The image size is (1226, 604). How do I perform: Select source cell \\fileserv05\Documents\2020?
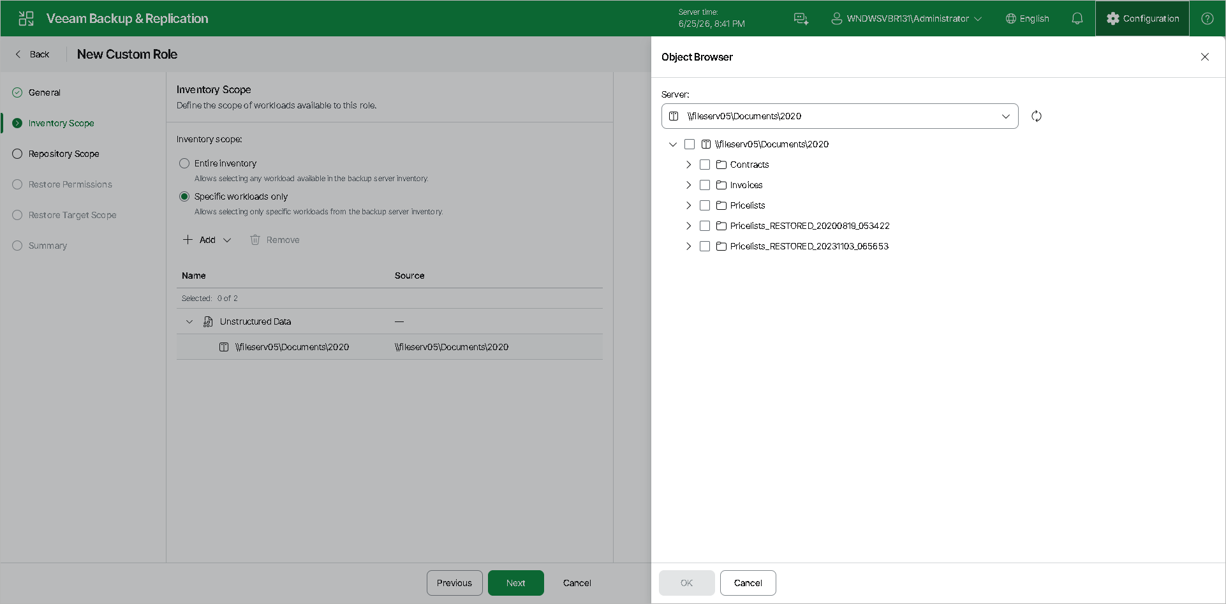(452, 347)
